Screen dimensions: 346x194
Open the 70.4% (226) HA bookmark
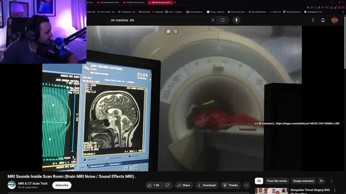106,12
